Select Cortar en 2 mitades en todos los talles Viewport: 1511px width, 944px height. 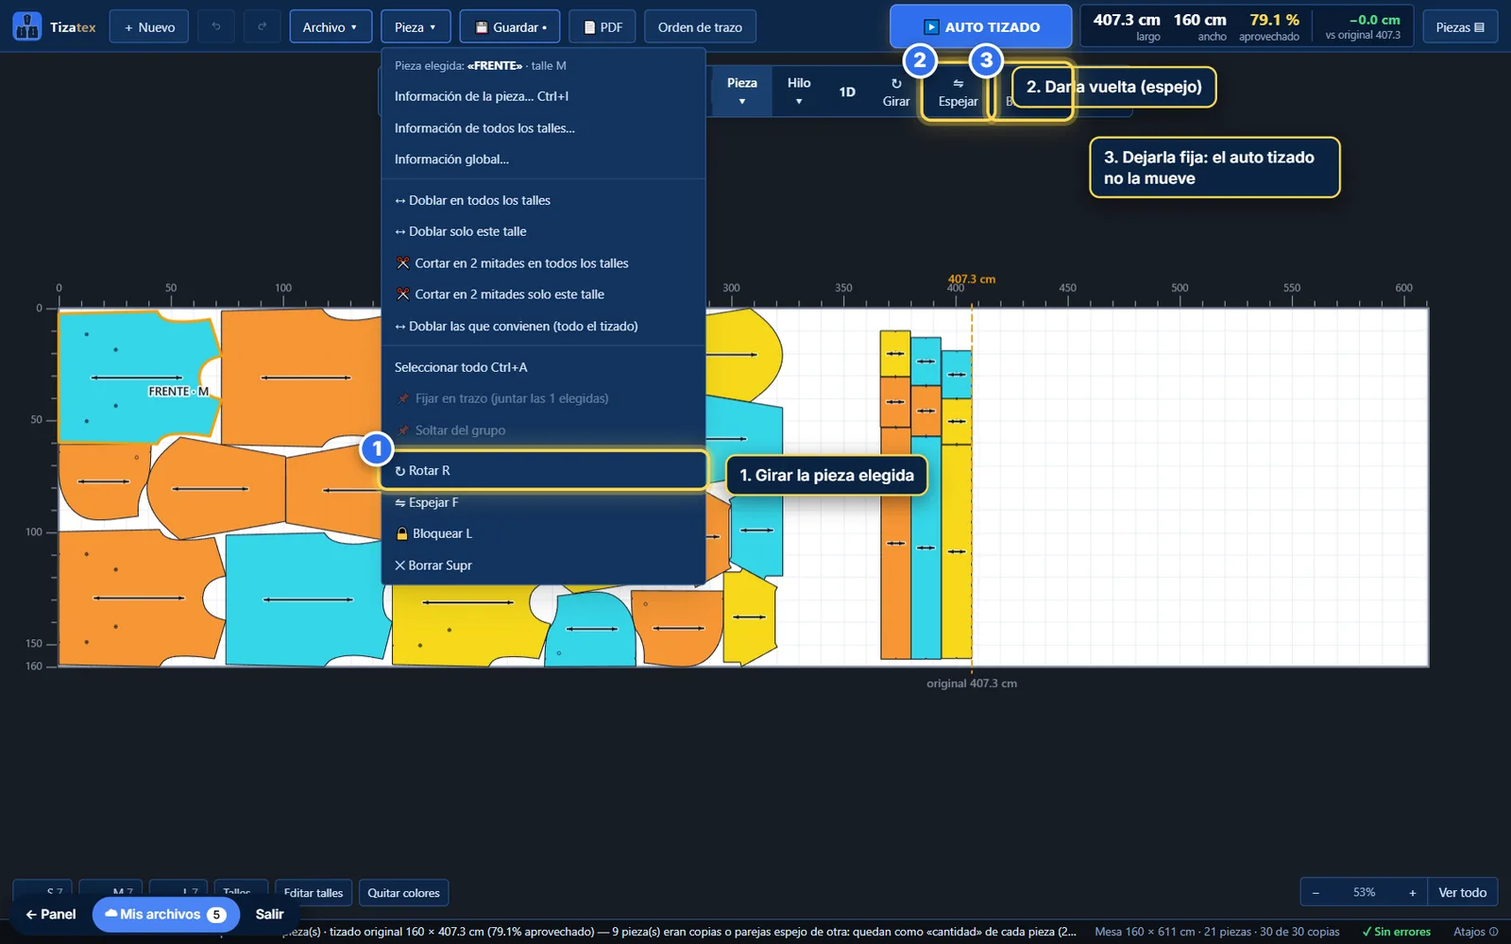point(543,263)
